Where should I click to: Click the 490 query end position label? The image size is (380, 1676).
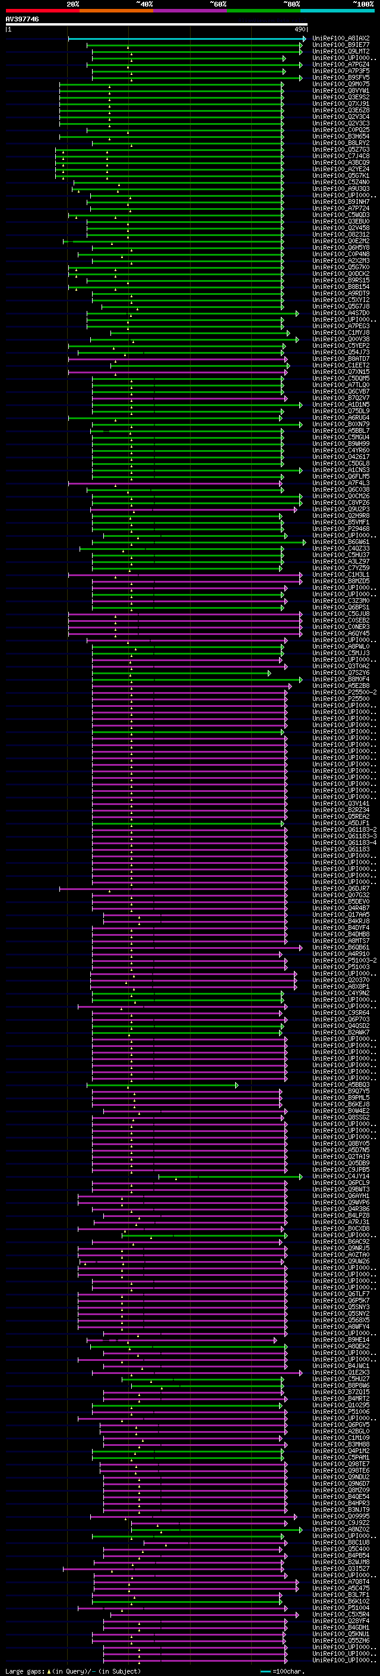tap(299, 29)
